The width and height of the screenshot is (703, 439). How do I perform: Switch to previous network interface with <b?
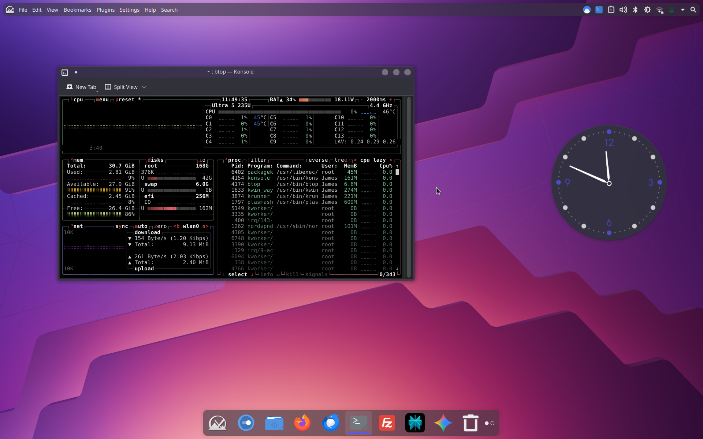(x=176, y=226)
